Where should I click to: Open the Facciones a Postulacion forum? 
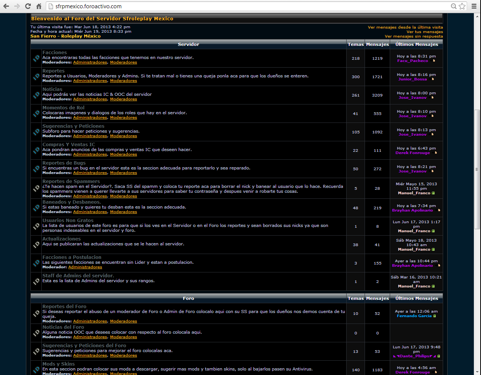coord(72,257)
